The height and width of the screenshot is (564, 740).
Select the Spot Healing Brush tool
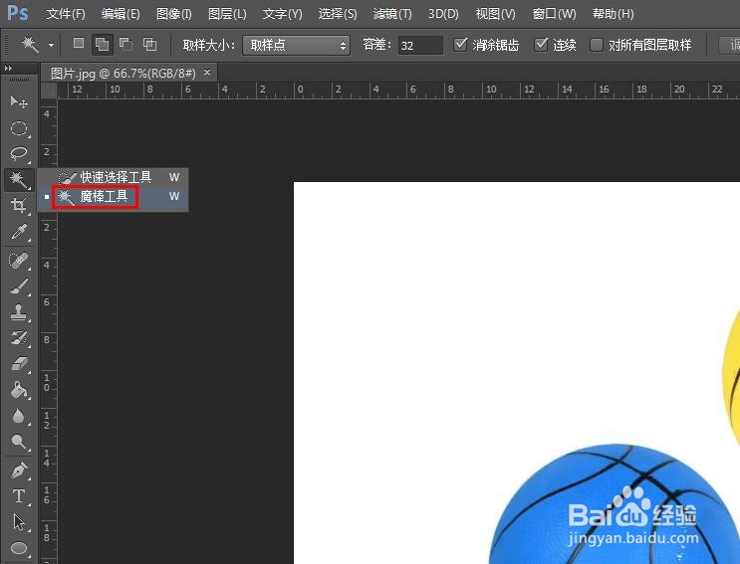click(19, 261)
